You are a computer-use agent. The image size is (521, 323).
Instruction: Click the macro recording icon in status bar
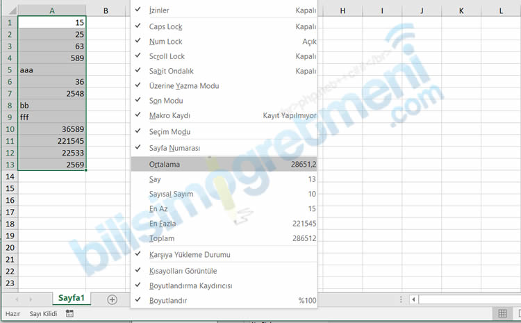(x=69, y=314)
